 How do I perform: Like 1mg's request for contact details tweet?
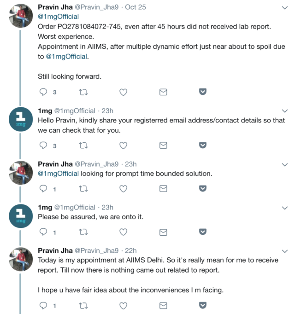click(x=123, y=145)
